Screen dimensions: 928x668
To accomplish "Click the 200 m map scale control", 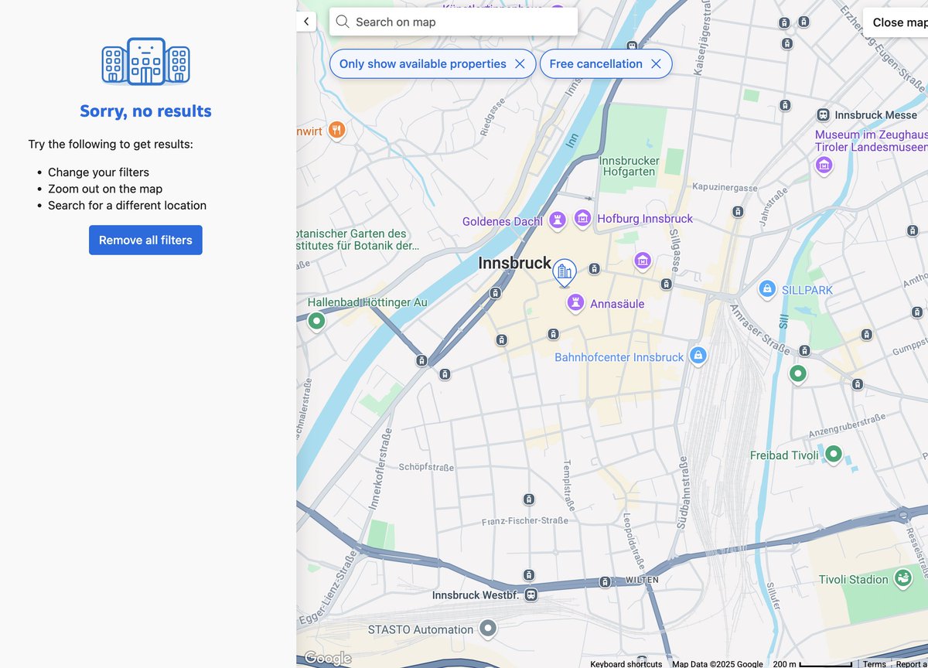I will point(812,663).
